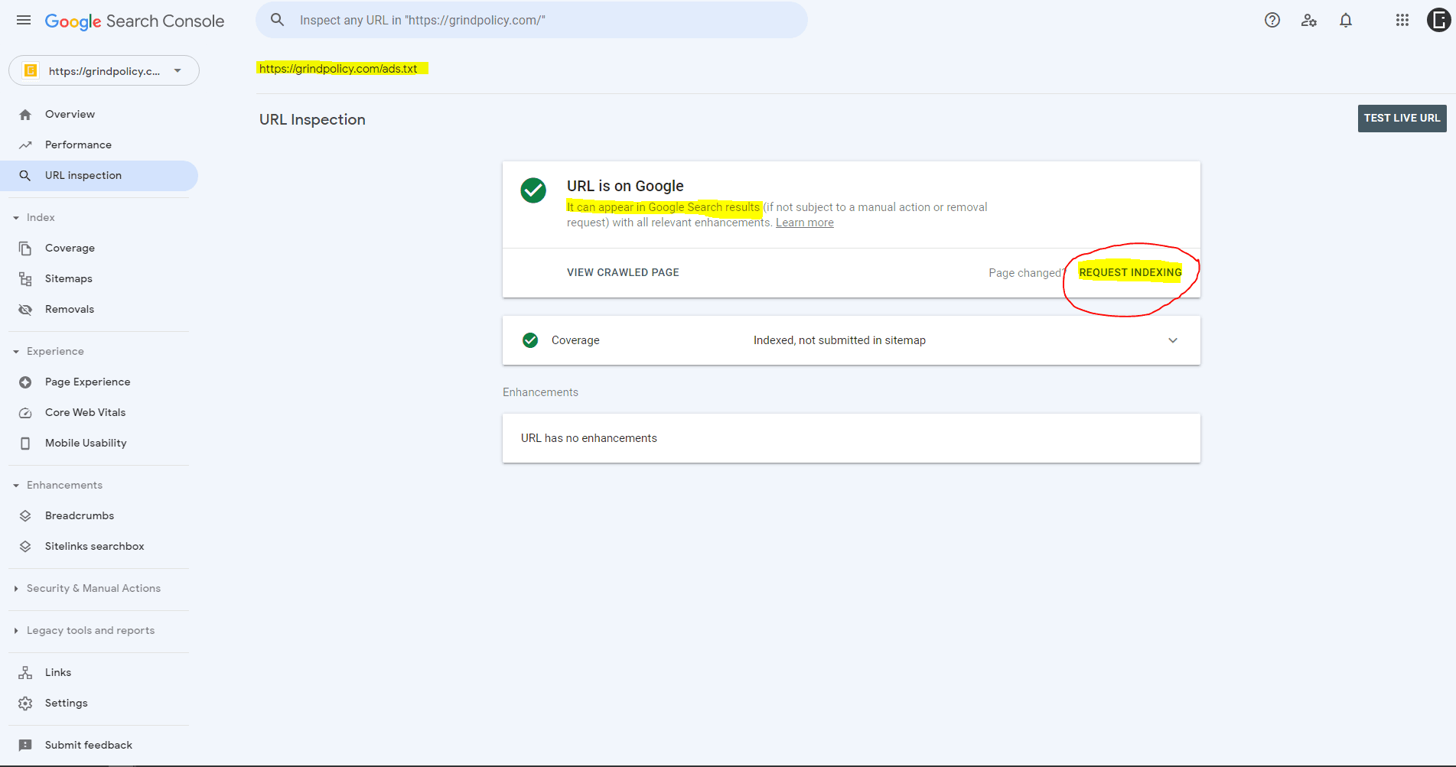This screenshot has height=767, width=1456.
Task: Click REQUEST INDEXING
Action: point(1130,272)
